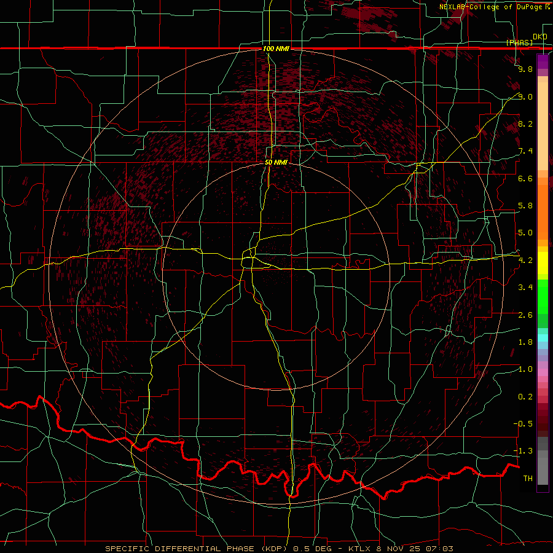
Task: Select the 0.2 scale label
Action: pyautogui.click(x=525, y=397)
